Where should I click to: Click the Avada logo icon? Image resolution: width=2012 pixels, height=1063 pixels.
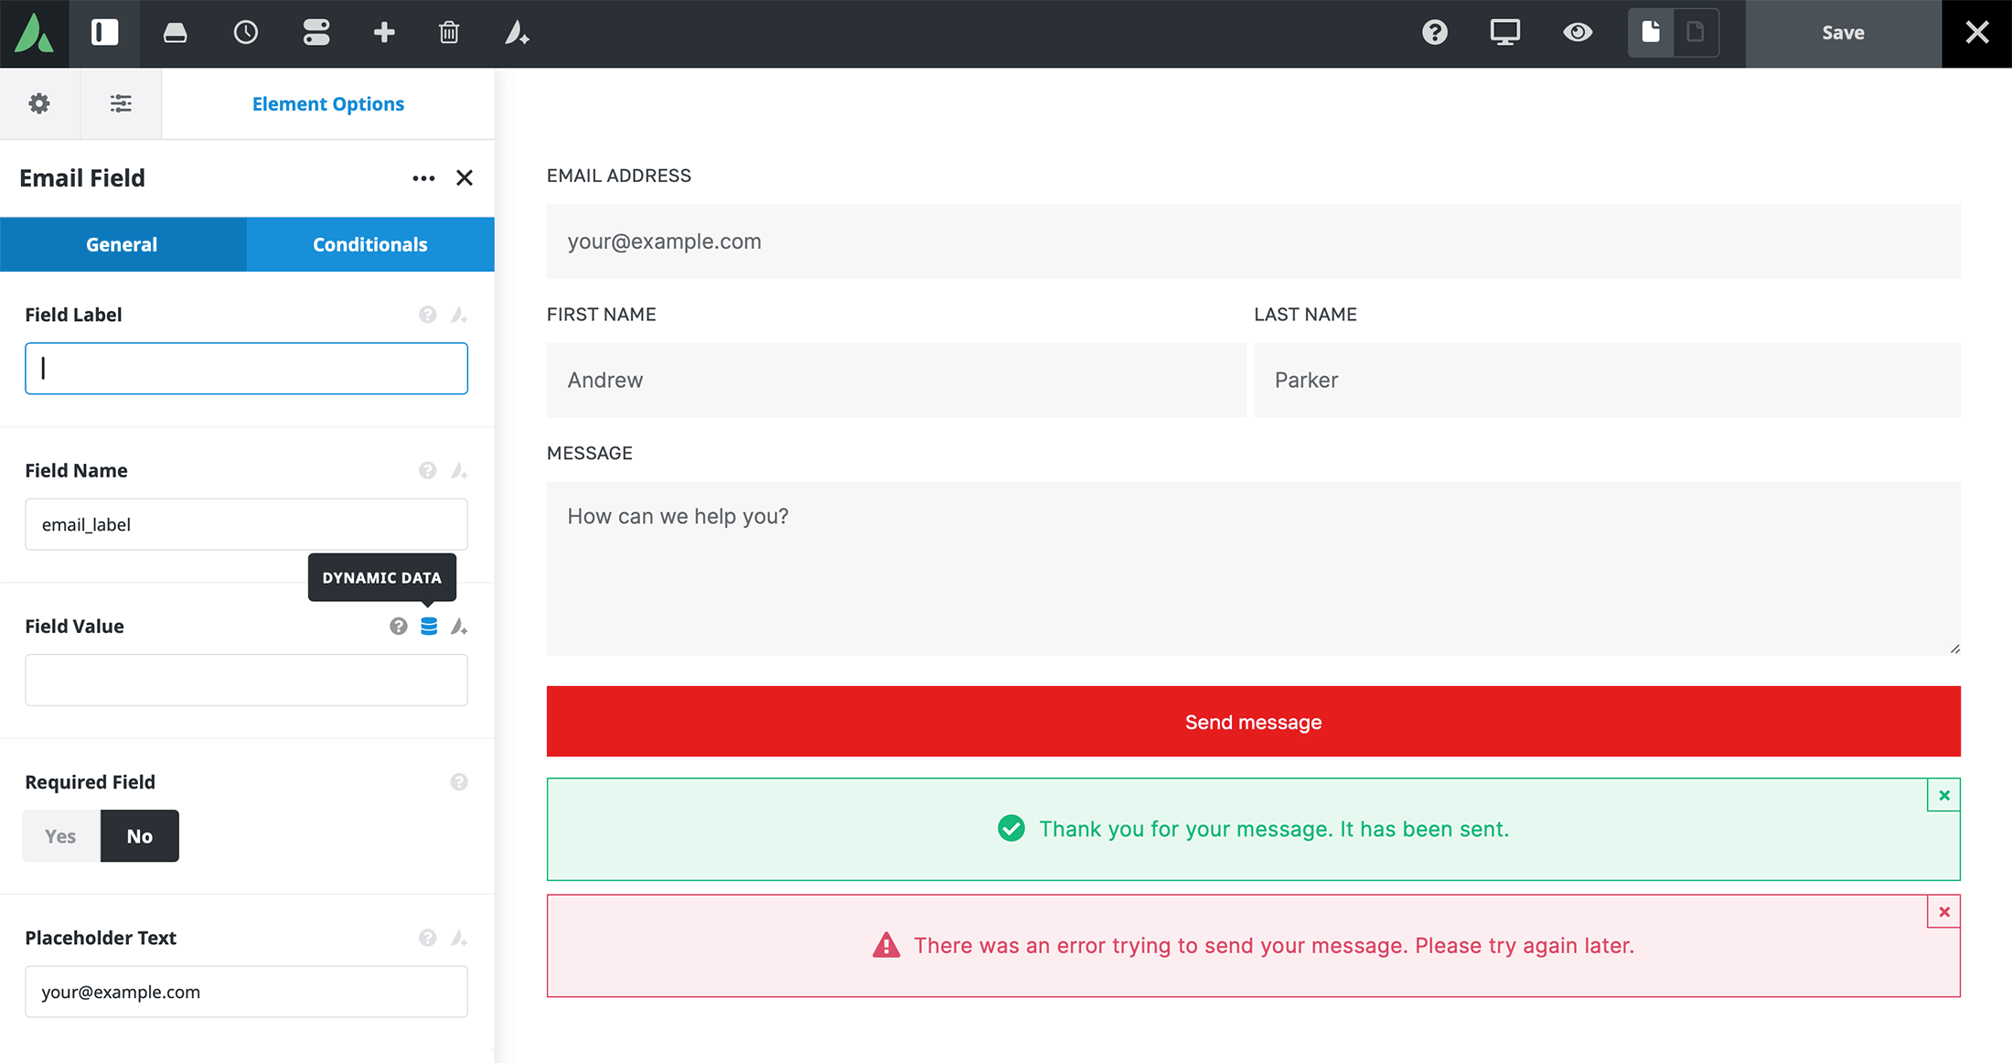tap(34, 33)
